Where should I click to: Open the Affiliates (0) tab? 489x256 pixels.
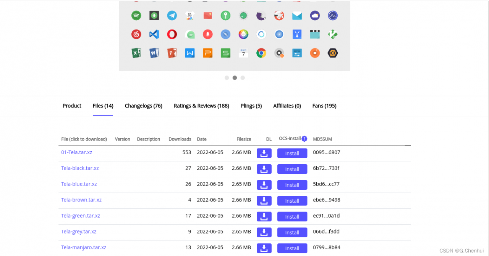(287, 106)
